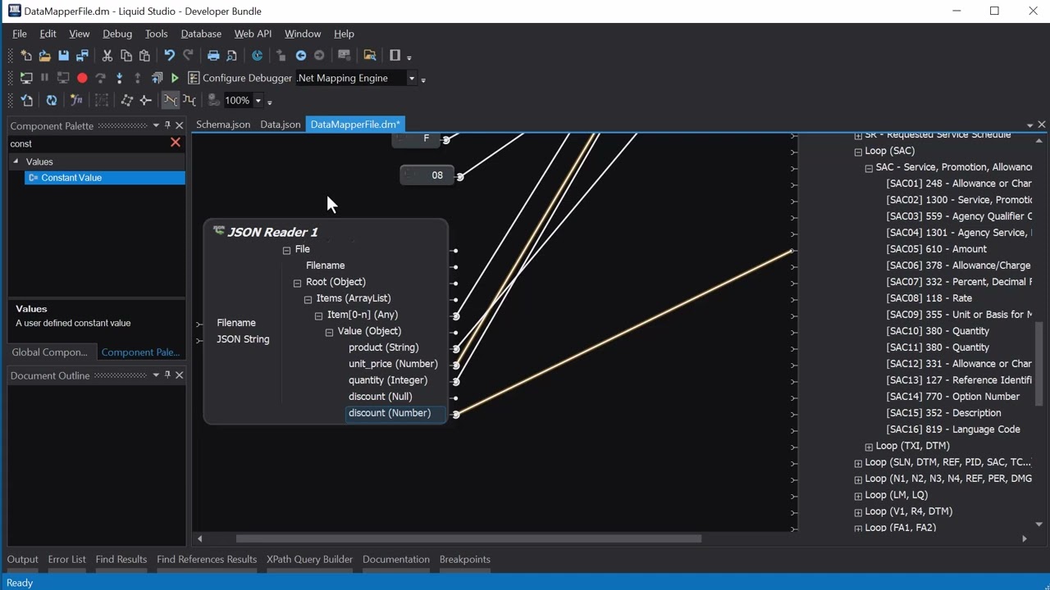Open the Web API menu

coord(253,34)
